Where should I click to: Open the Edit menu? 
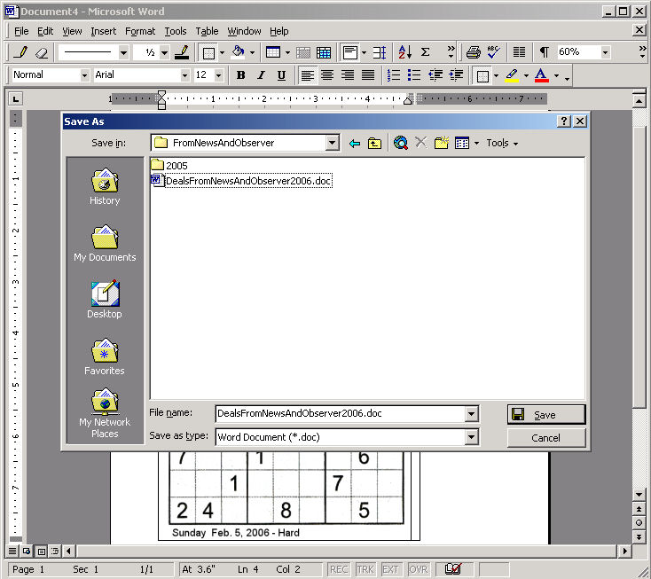(x=45, y=31)
